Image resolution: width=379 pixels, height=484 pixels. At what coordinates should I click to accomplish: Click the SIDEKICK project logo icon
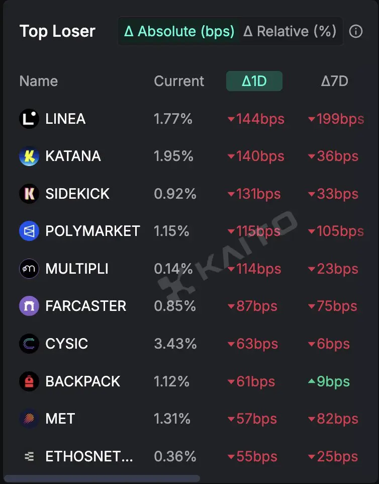click(x=29, y=194)
